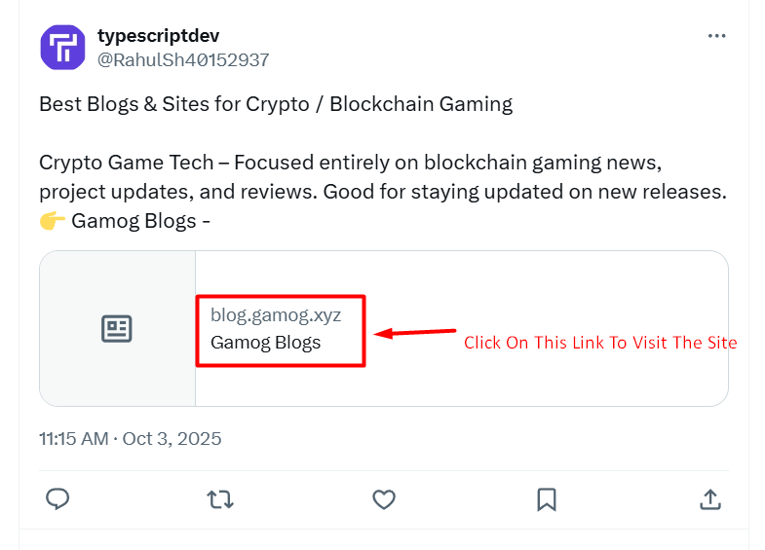
Task: Click the pointing finger emoji
Action: (x=53, y=222)
